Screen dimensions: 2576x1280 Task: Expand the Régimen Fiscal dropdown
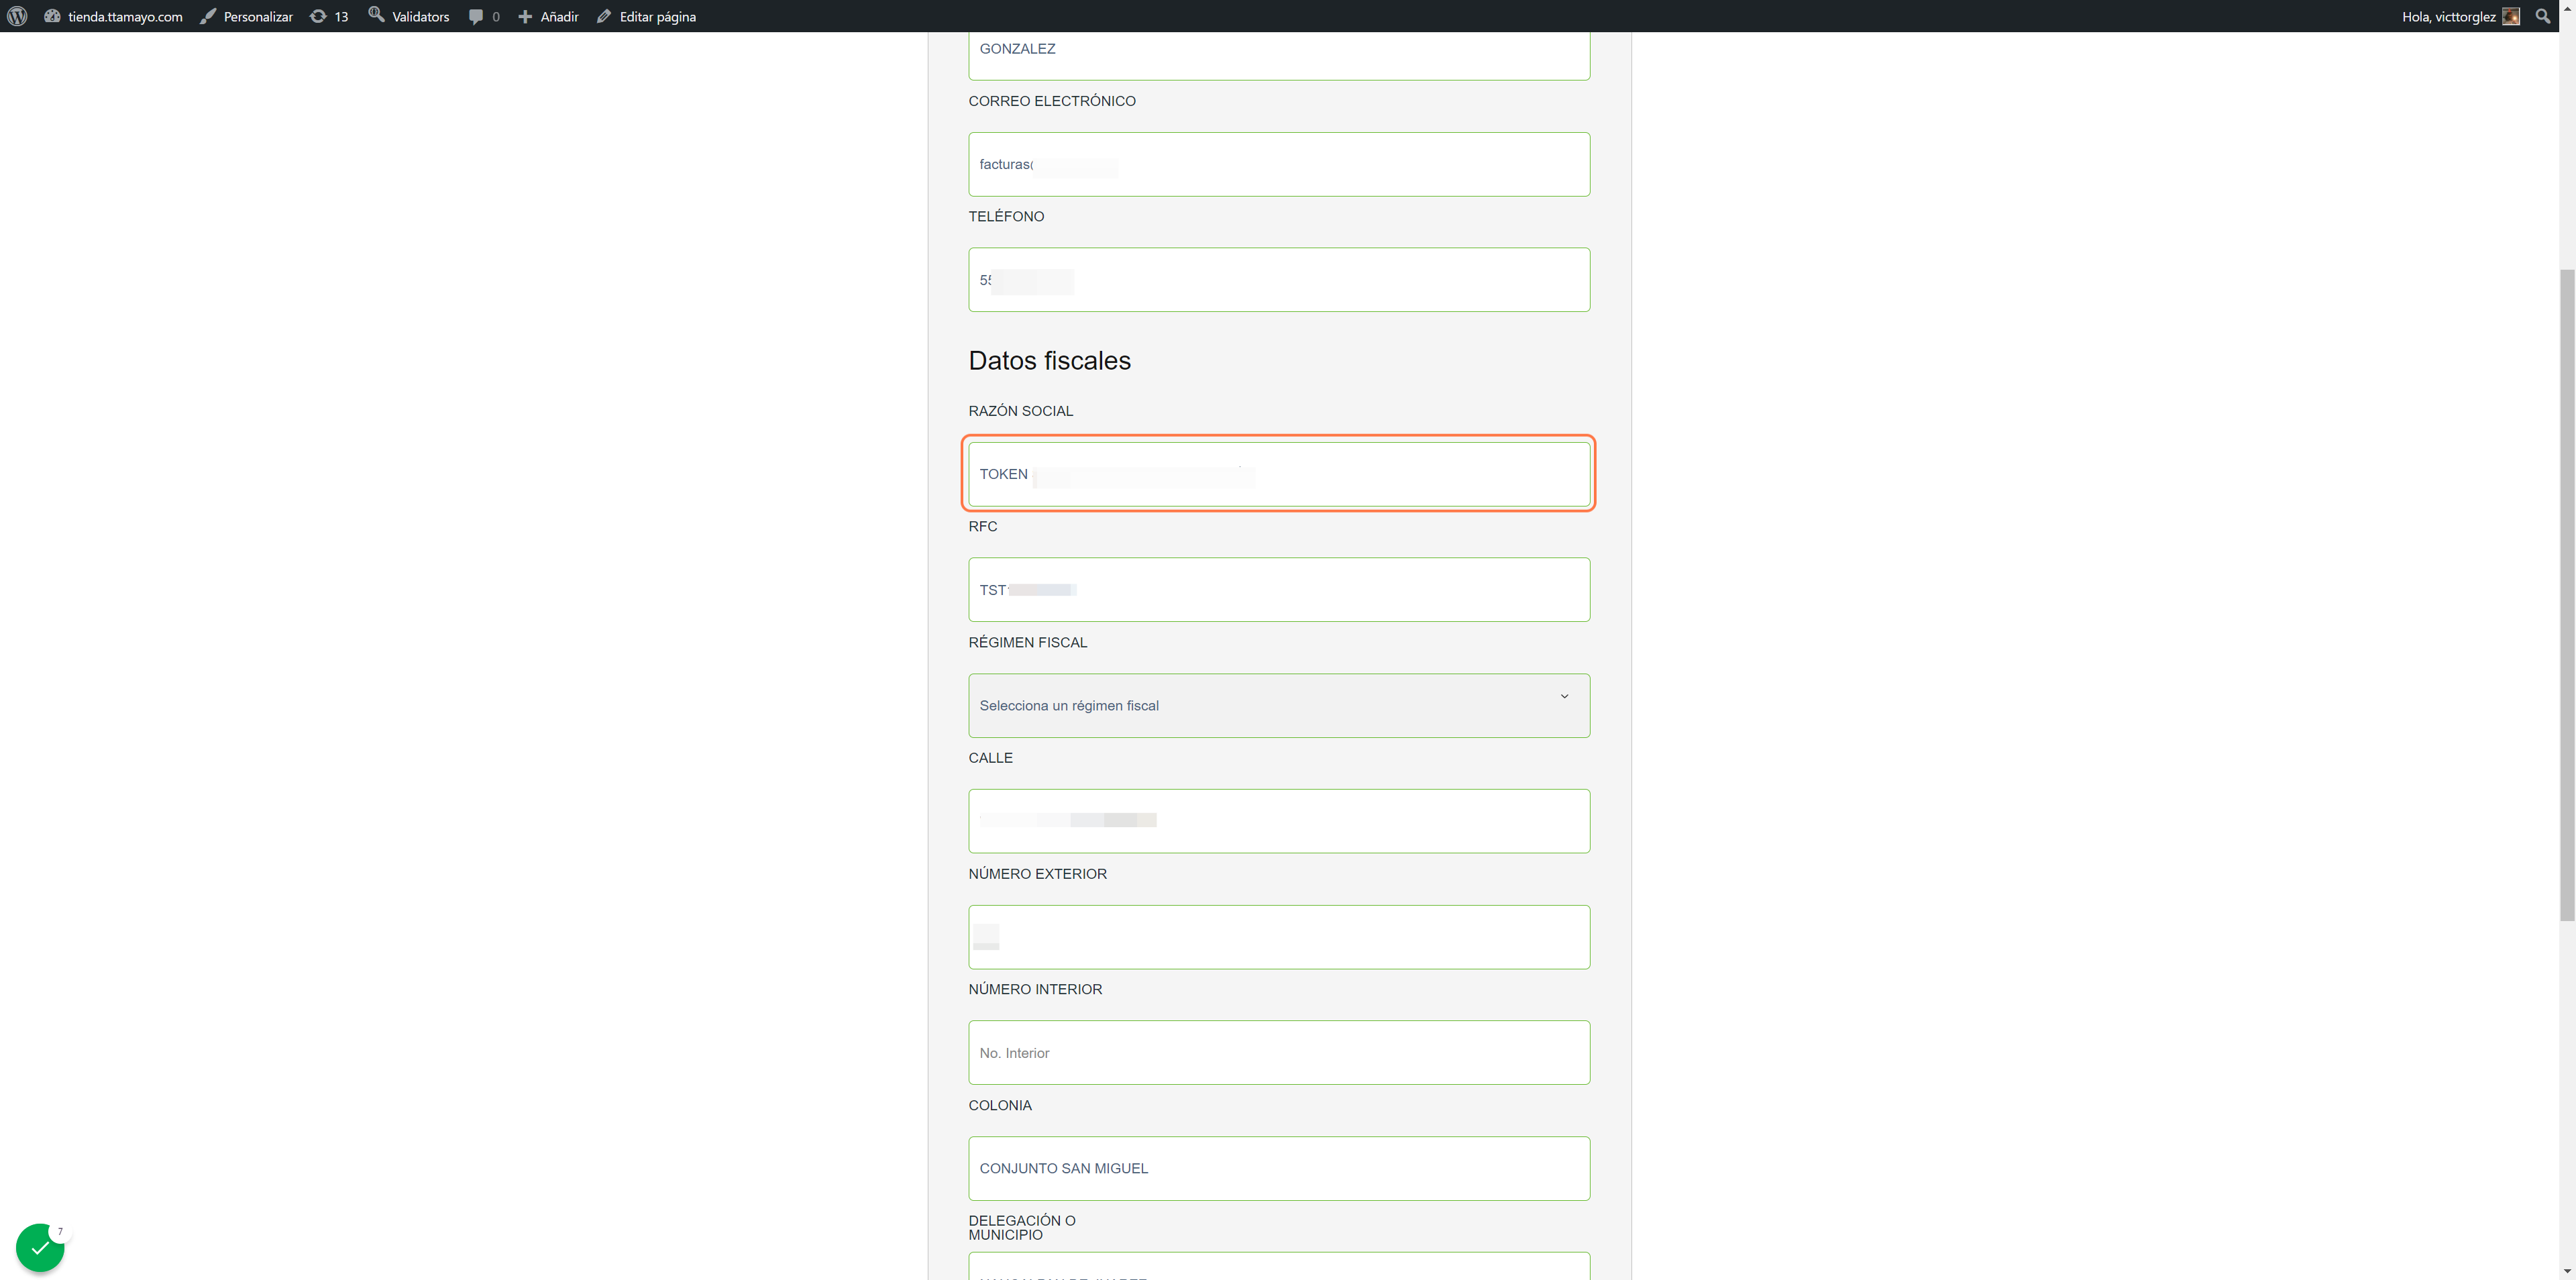(x=1279, y=705)
